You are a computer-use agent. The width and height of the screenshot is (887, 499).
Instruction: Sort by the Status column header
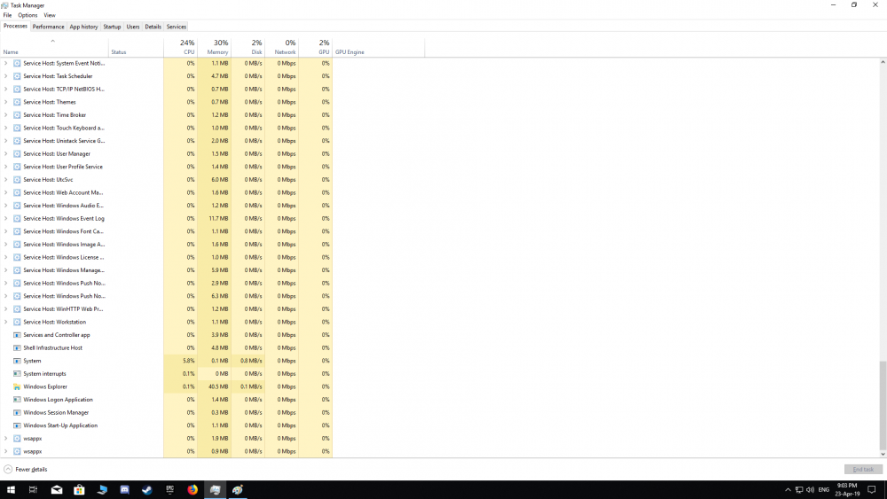click(x=136, y=48)
